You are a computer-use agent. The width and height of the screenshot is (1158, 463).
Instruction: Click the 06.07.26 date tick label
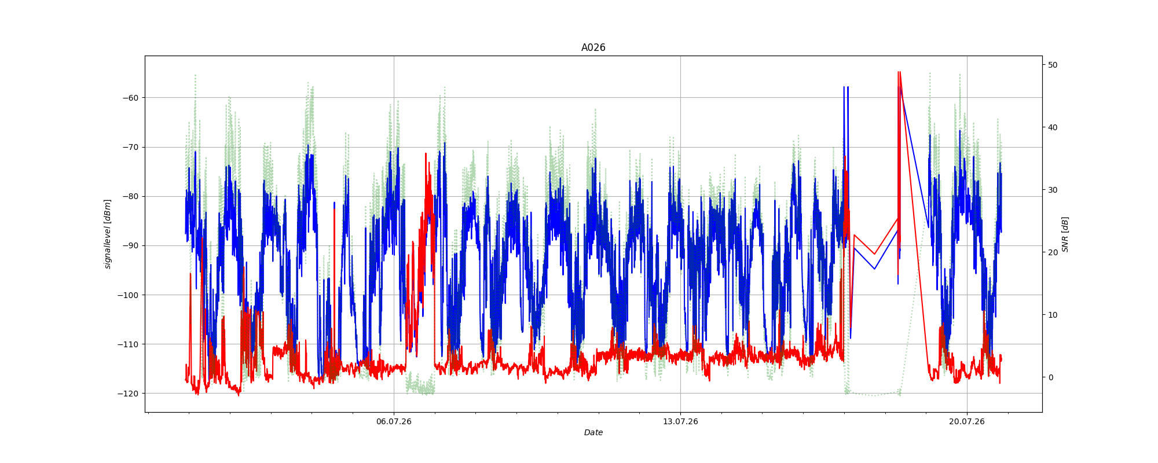click(394, 421)
